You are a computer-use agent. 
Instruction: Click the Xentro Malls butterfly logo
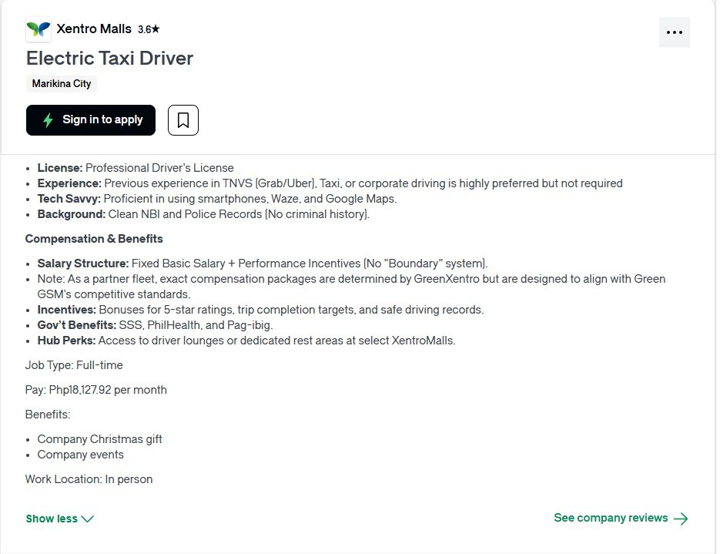[x=38, y=30]
